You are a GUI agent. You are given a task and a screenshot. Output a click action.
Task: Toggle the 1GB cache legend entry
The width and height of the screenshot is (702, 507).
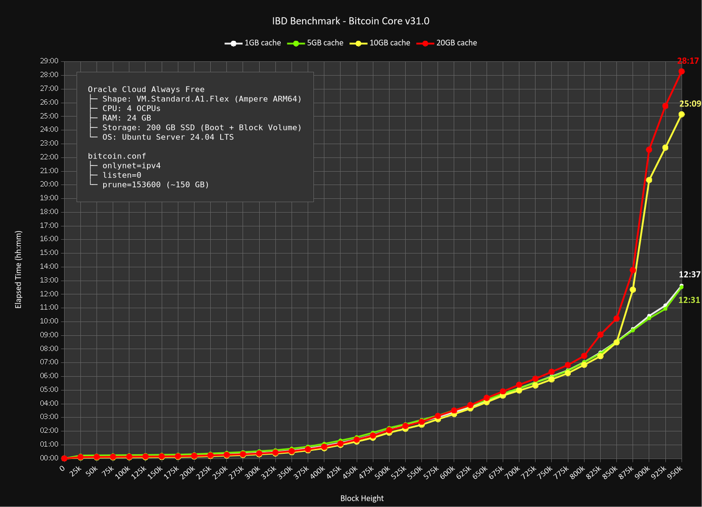(253, 43)
